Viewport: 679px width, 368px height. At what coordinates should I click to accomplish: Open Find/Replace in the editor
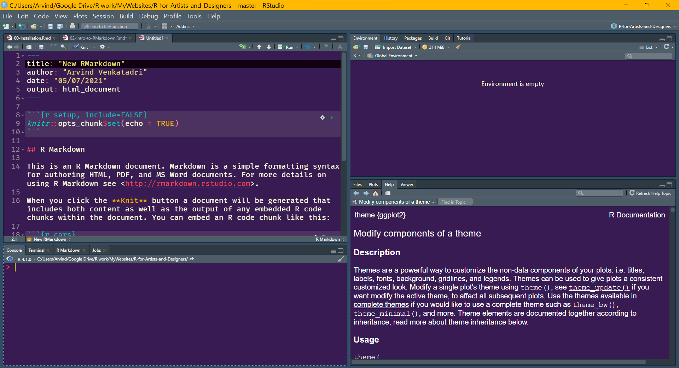(63, 47)
